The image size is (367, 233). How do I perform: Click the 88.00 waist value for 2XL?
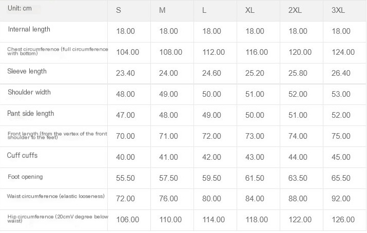[x=298, y=199]
